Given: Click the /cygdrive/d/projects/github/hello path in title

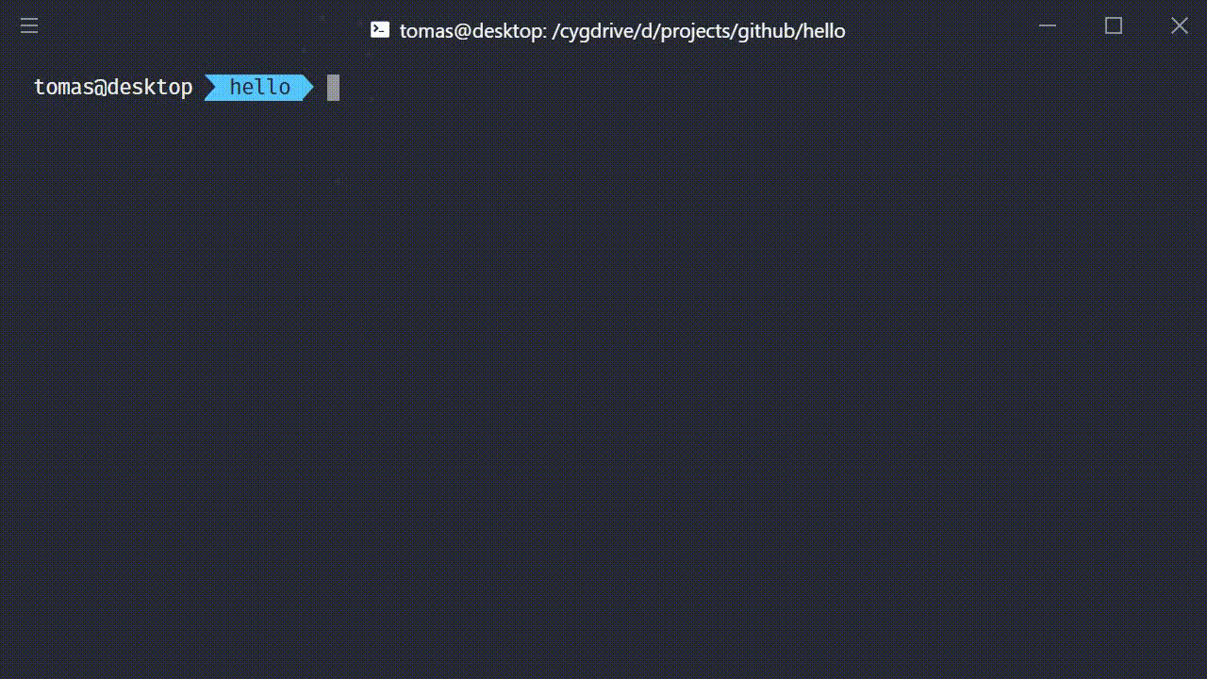Looking at the screenshot, I should pyautogui.click(x=699, y=31).
